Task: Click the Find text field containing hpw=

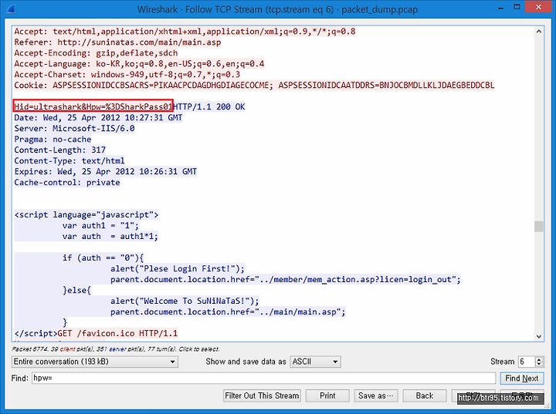Action: pyautogui.click(x=264, y=379)
